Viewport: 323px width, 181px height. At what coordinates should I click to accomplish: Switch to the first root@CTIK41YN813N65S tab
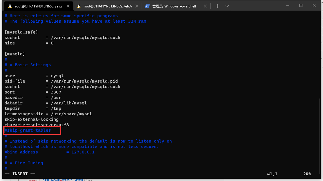tap(39, 6)
